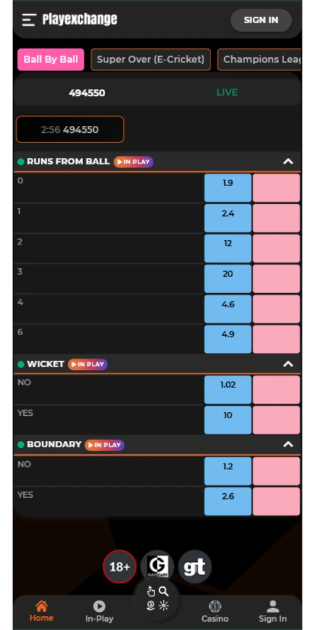This screenshot has width=315, height=630.
Task: Open the hamburger menu icon
Action: (x=29, y=20)
